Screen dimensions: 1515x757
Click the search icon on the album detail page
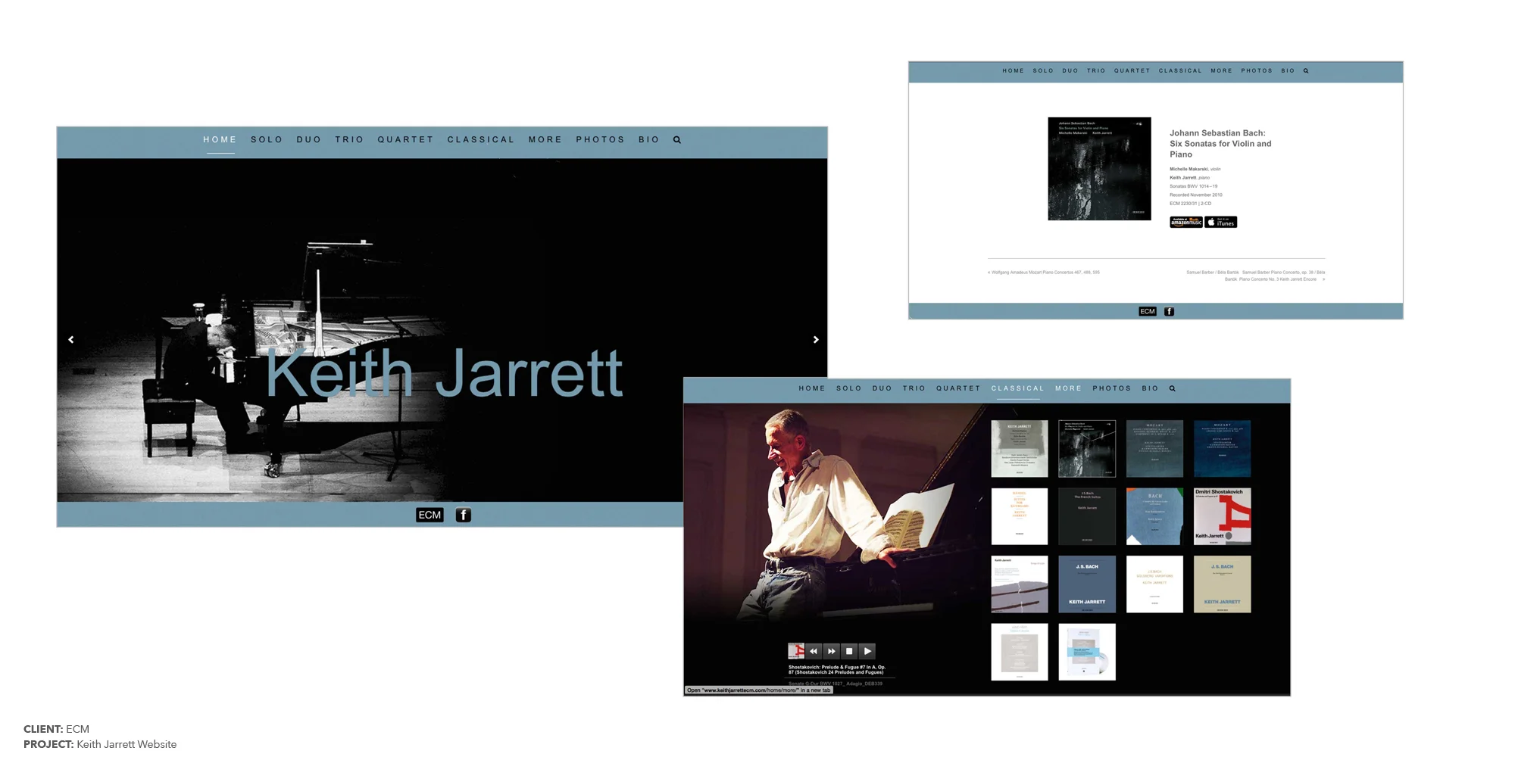click(x=1306, y=71)
